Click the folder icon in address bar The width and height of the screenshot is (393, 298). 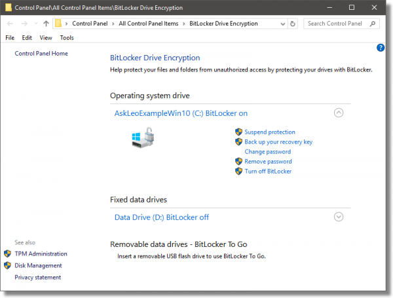click(58, 24)
